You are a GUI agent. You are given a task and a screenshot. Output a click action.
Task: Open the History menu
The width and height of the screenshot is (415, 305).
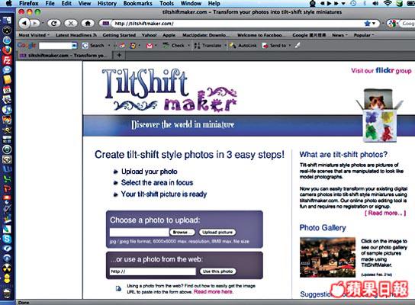(107, 3)
